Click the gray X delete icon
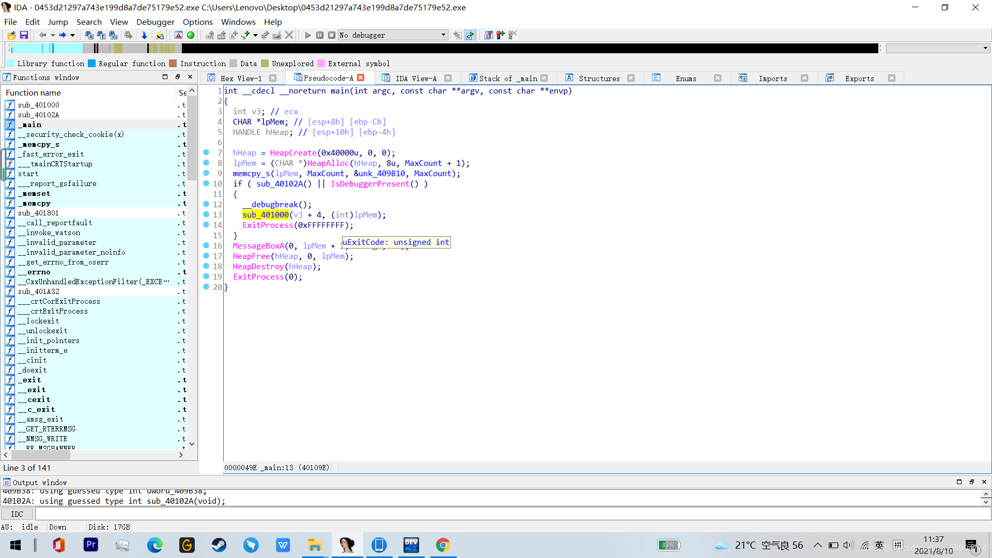Image resolution: width=992 pixels, height=558 pixels. pyautogui.click(x=289, y=35)
